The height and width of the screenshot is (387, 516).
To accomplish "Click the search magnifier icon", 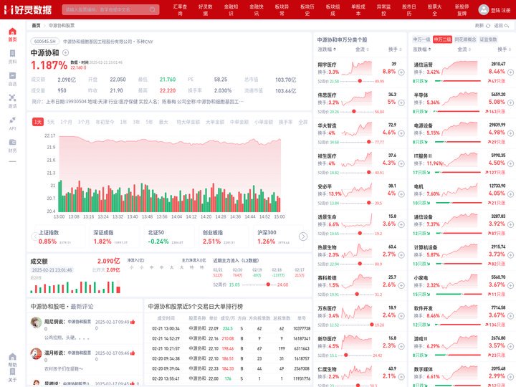I will click(153, 9).
